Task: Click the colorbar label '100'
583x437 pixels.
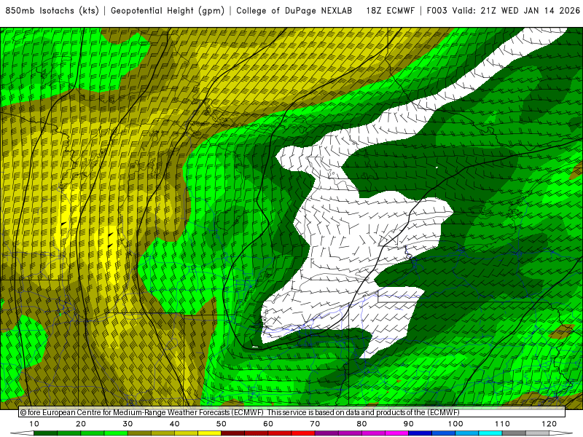Action: (x=455, y=424)
